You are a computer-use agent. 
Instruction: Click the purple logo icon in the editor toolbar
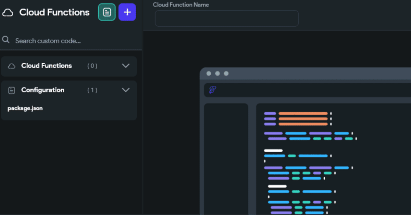tap(212, 90)
